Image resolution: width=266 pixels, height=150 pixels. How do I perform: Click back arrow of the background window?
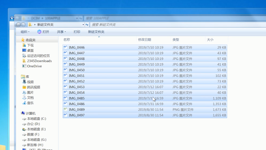point(12,18)
